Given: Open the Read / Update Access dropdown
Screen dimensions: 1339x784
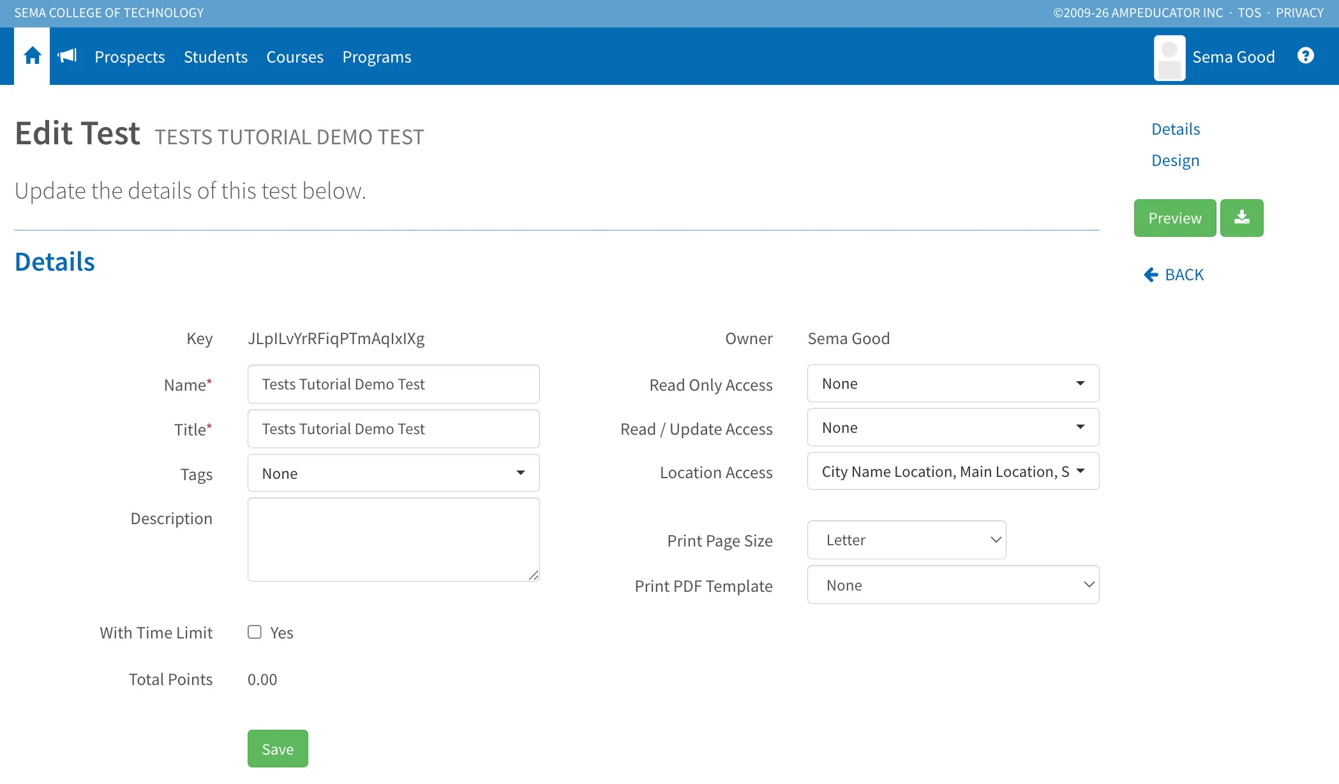Looking at the screenshot, I should [x=953, y=428].
